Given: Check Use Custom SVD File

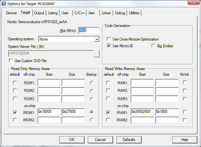Looking at the screenshot, I should tap(11, 61).
